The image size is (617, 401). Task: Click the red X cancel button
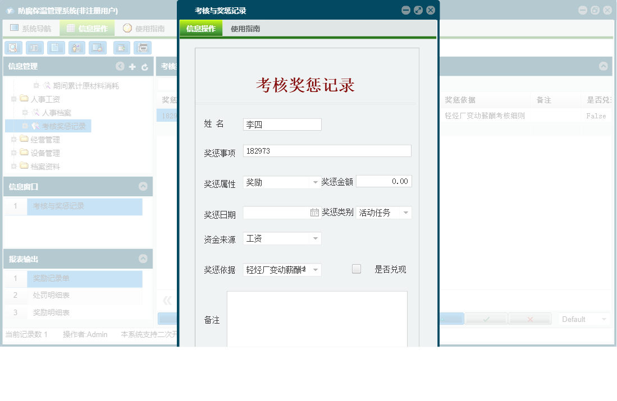(529, 319)
